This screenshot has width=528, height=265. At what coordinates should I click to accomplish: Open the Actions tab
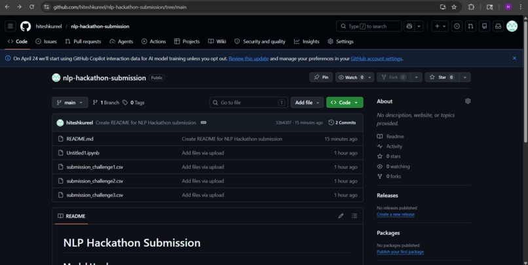(153, 41)
